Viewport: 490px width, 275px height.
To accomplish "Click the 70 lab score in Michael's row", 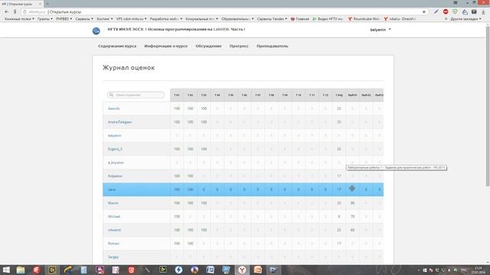I will pyautogui.click(x=352, y=216).
